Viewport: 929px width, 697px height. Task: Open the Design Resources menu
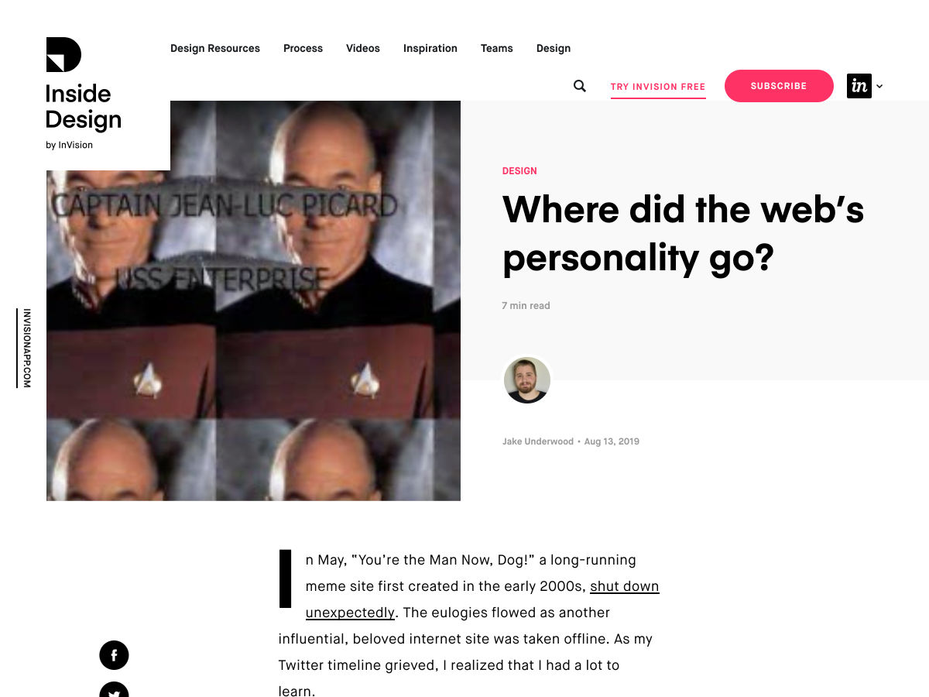pos(215,48)
